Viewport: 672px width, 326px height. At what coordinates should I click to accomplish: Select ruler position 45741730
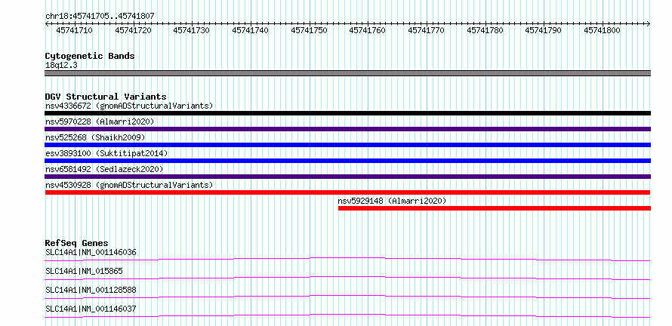click(x=192, y=30)
